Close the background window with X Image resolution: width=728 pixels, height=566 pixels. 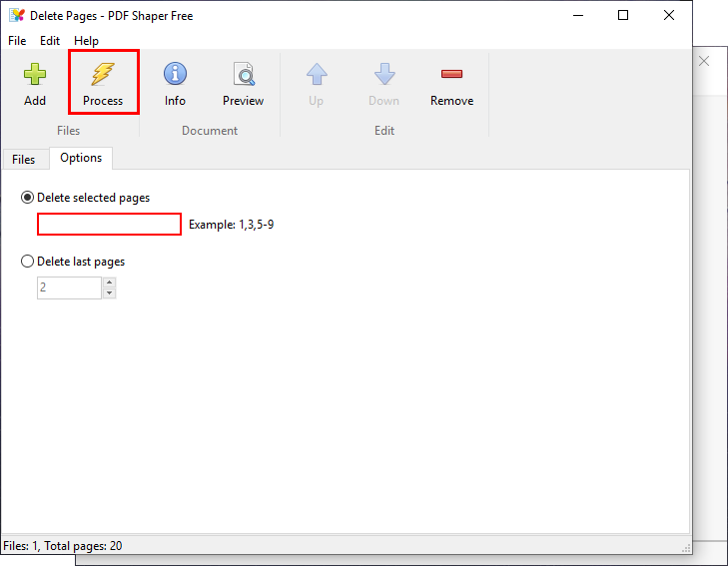point(704,61)
